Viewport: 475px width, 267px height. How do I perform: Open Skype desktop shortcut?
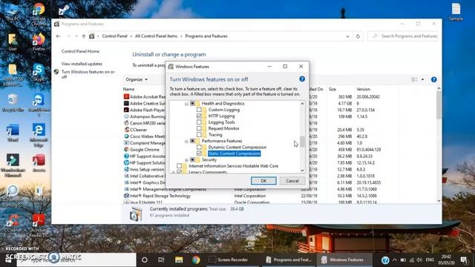click(x=39, y=73)
